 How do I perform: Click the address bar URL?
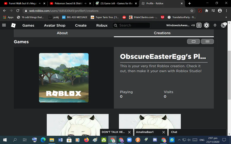click(64, 11)
